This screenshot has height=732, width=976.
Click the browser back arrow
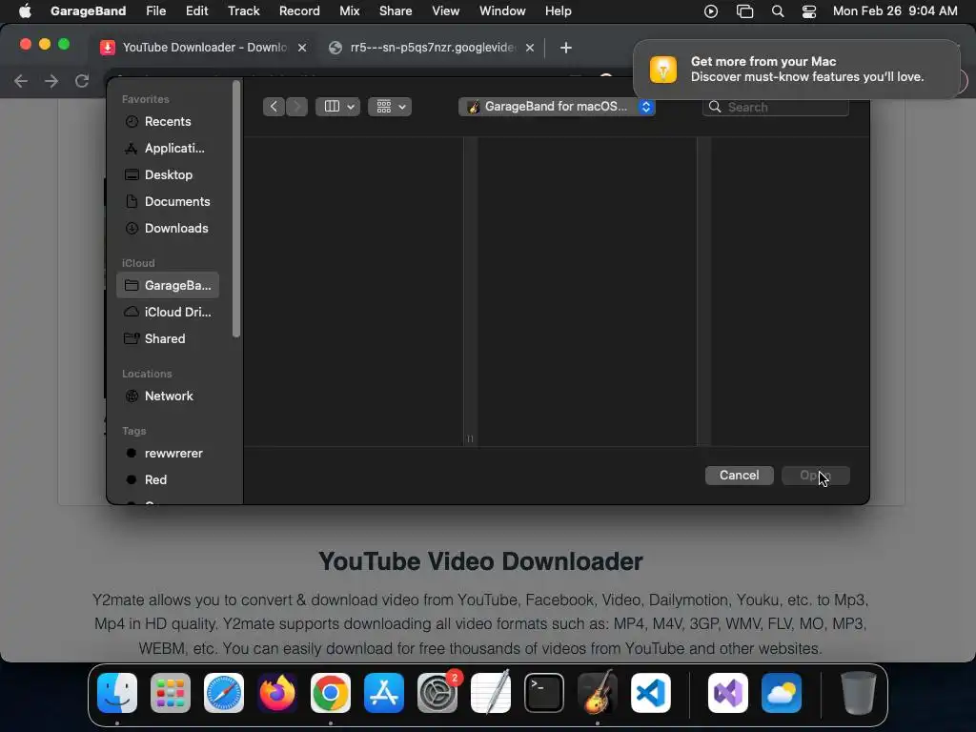click(21, 81)
